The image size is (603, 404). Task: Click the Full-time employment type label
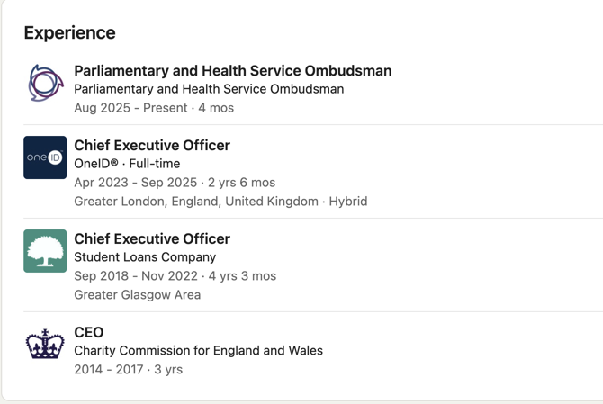tap(155, 164)
